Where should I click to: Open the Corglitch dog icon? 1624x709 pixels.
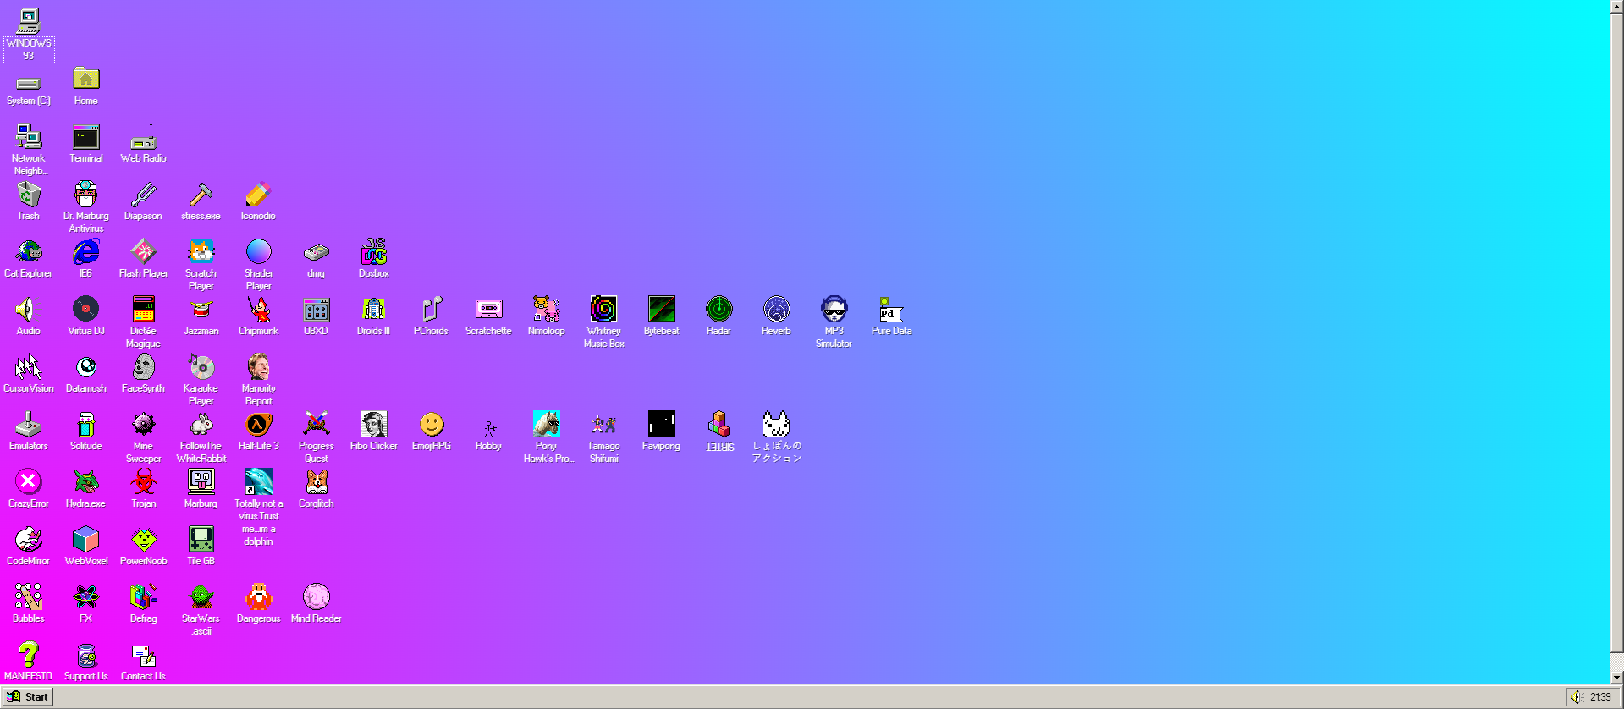pos(316,482)
